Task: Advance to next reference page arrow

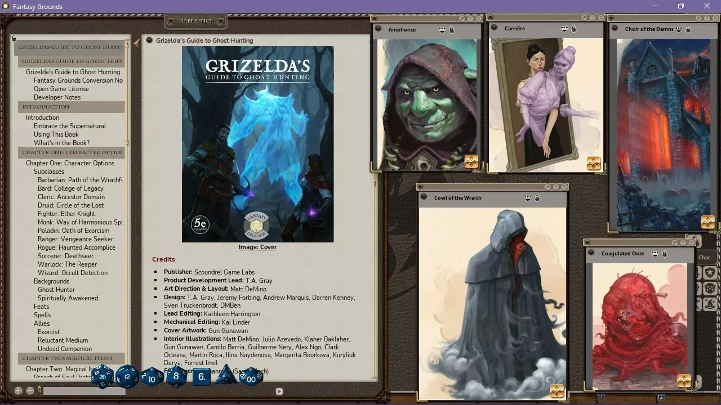Action: [279, 391]
